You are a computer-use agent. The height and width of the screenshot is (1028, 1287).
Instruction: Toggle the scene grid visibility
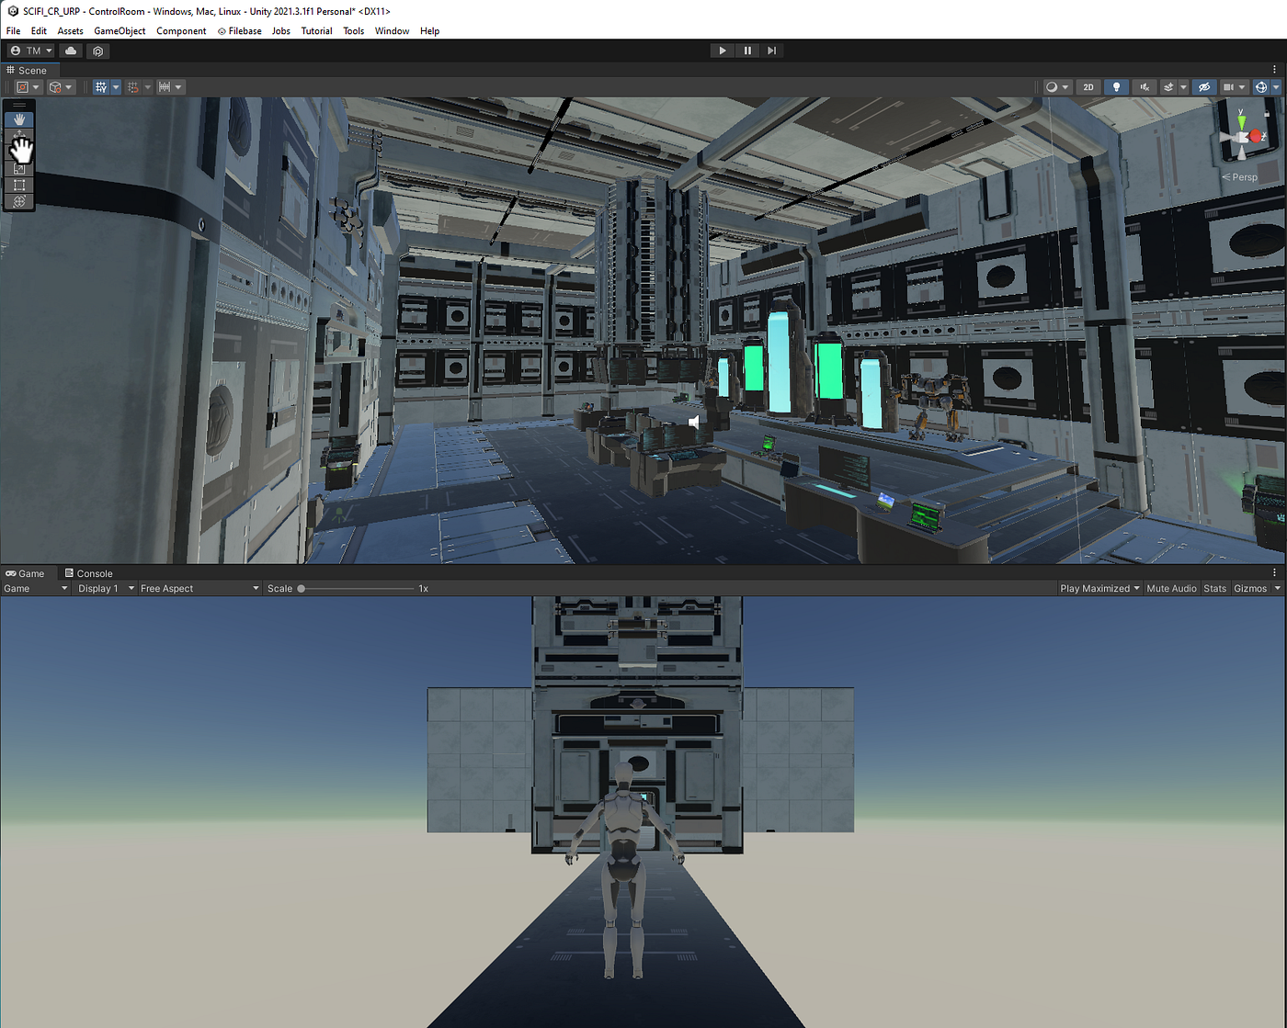pos(101,87)
